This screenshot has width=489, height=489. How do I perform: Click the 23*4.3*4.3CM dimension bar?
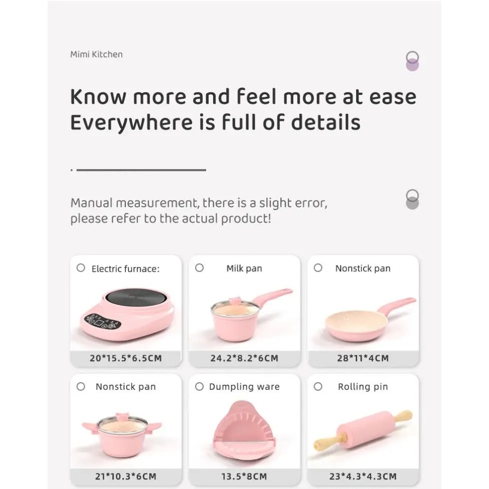pos(363,476)
